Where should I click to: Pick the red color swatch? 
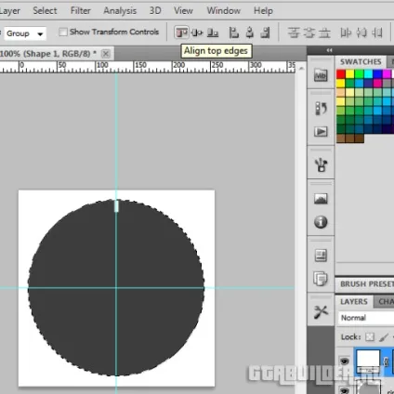[x=341, y=74]
